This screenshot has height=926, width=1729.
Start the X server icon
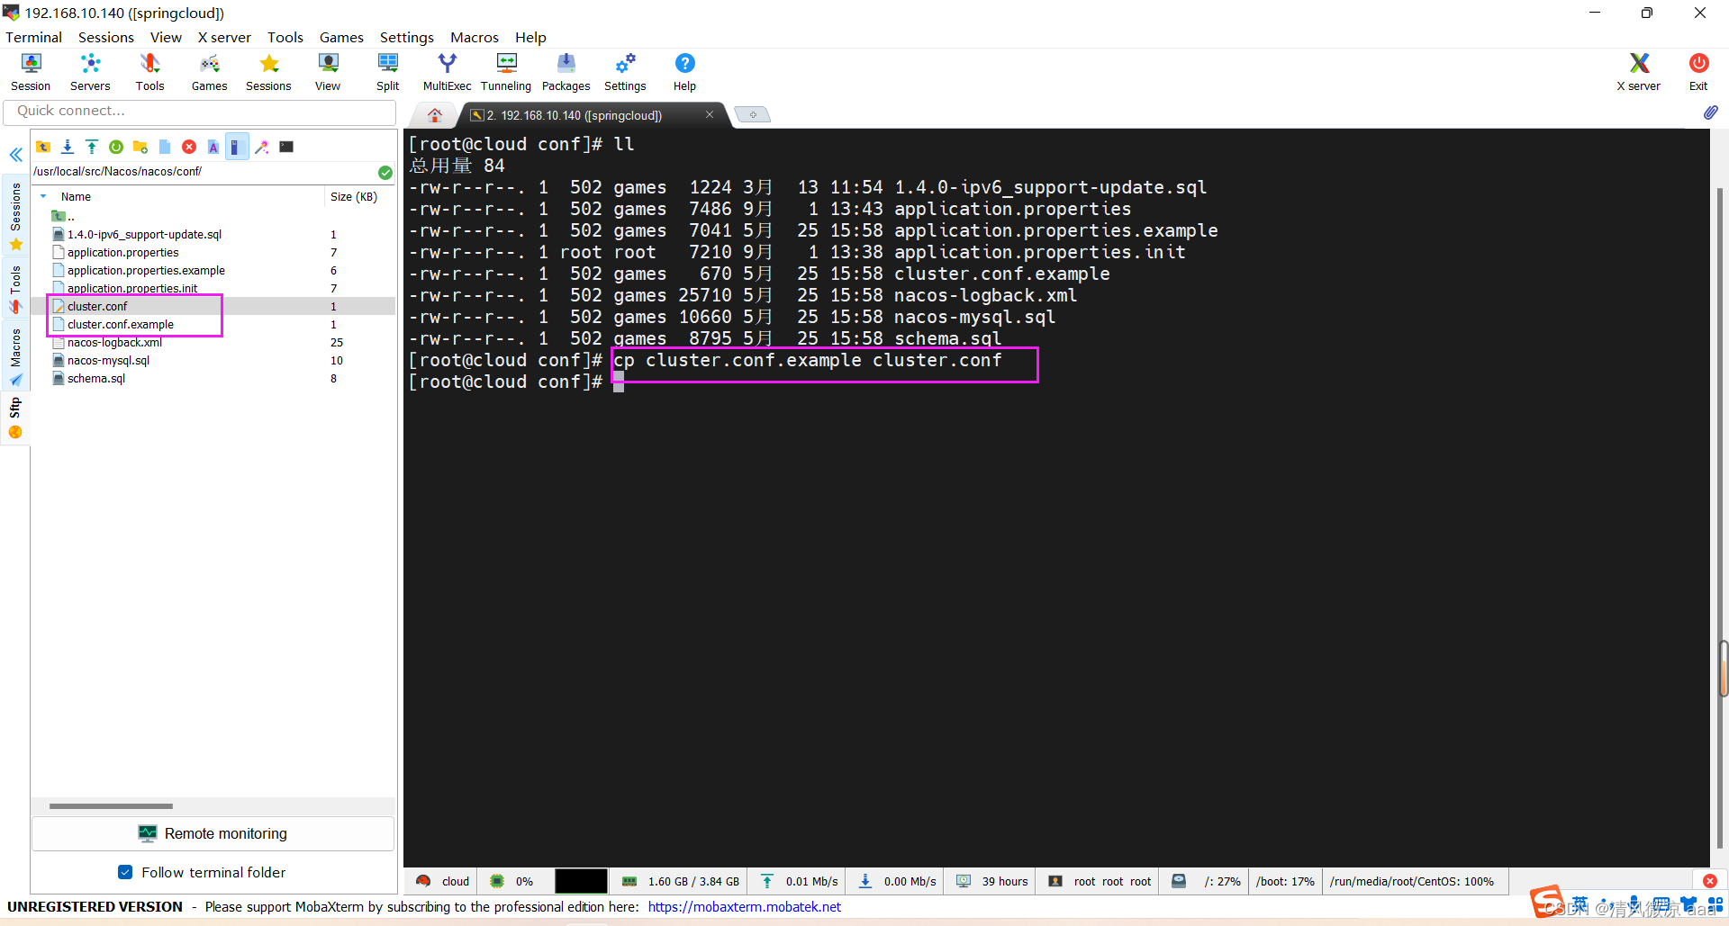1639,72
